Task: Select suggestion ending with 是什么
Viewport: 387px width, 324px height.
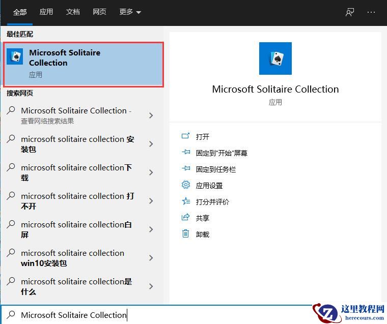Action: [x=76, y=286]
